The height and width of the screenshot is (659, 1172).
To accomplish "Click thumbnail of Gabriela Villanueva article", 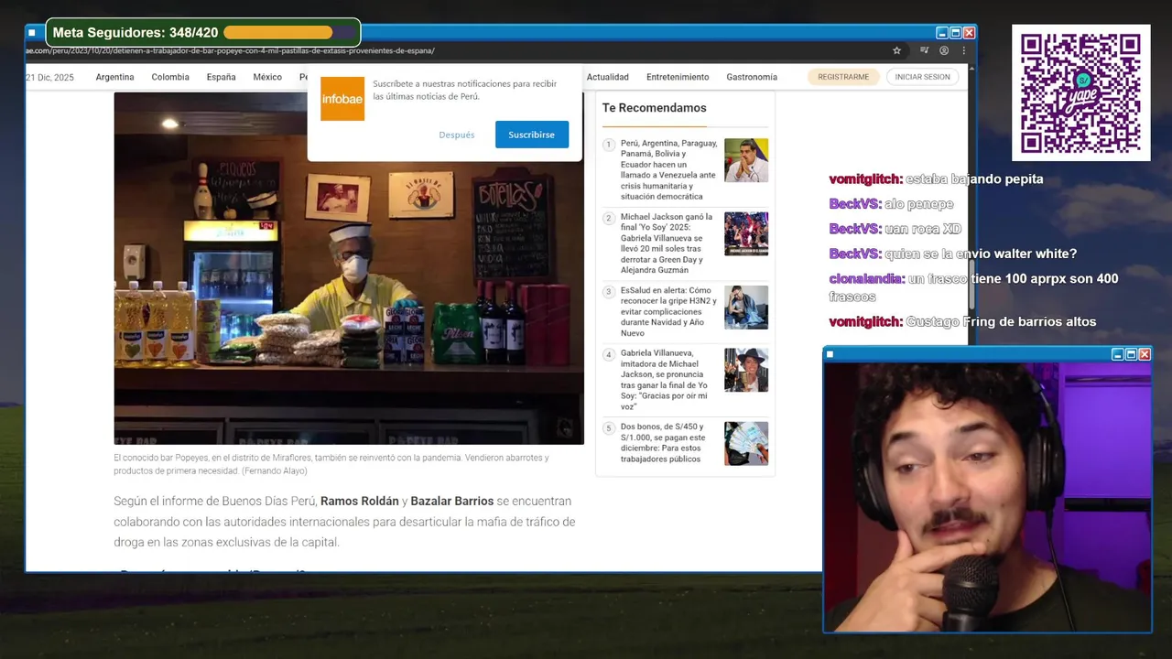I will tap(746, 370).
